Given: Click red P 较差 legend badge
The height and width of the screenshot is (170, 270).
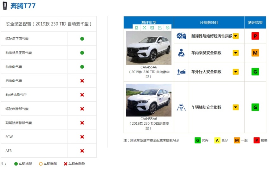Looking at the screenshot, I should [x=256, y=141].
